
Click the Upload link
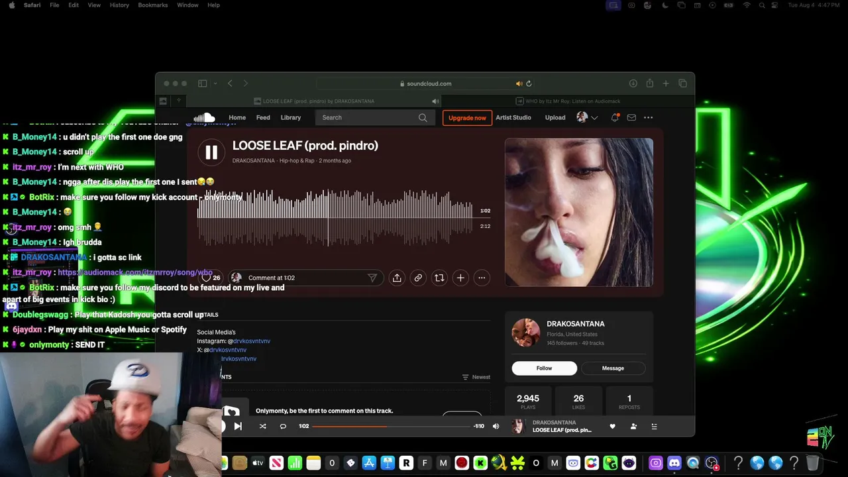(x=555, y=117)
